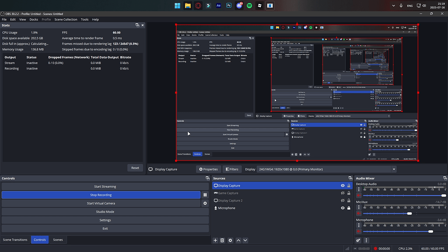Open advanced audio properties gear icon

pos(358,240)
